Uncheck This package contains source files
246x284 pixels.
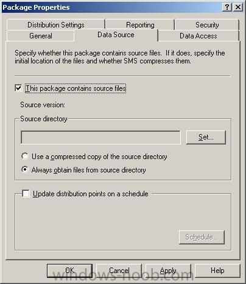(x=18, y=88)
